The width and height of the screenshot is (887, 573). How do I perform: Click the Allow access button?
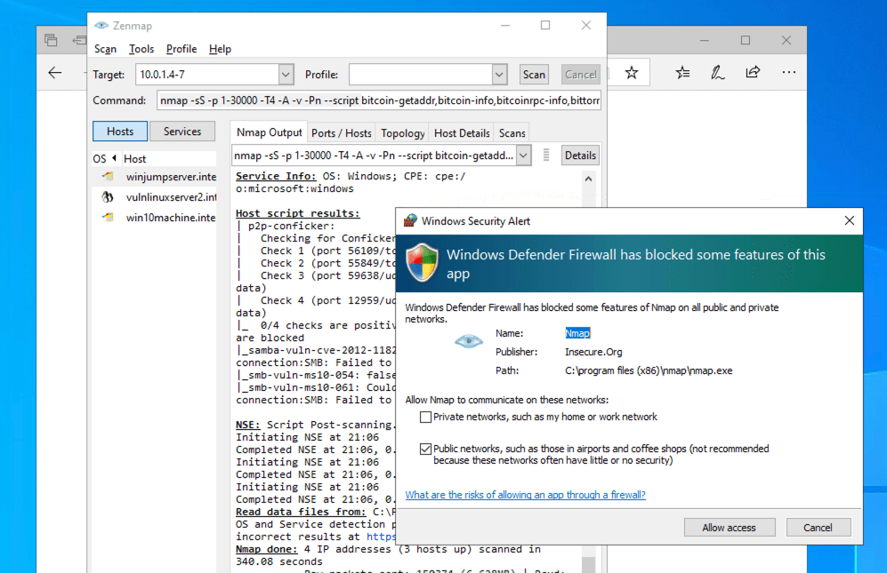[729, 528]
